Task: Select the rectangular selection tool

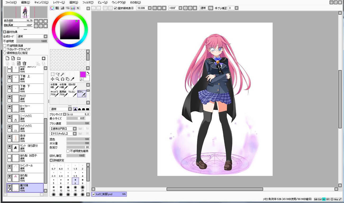Action: click(x=53, y=74)
